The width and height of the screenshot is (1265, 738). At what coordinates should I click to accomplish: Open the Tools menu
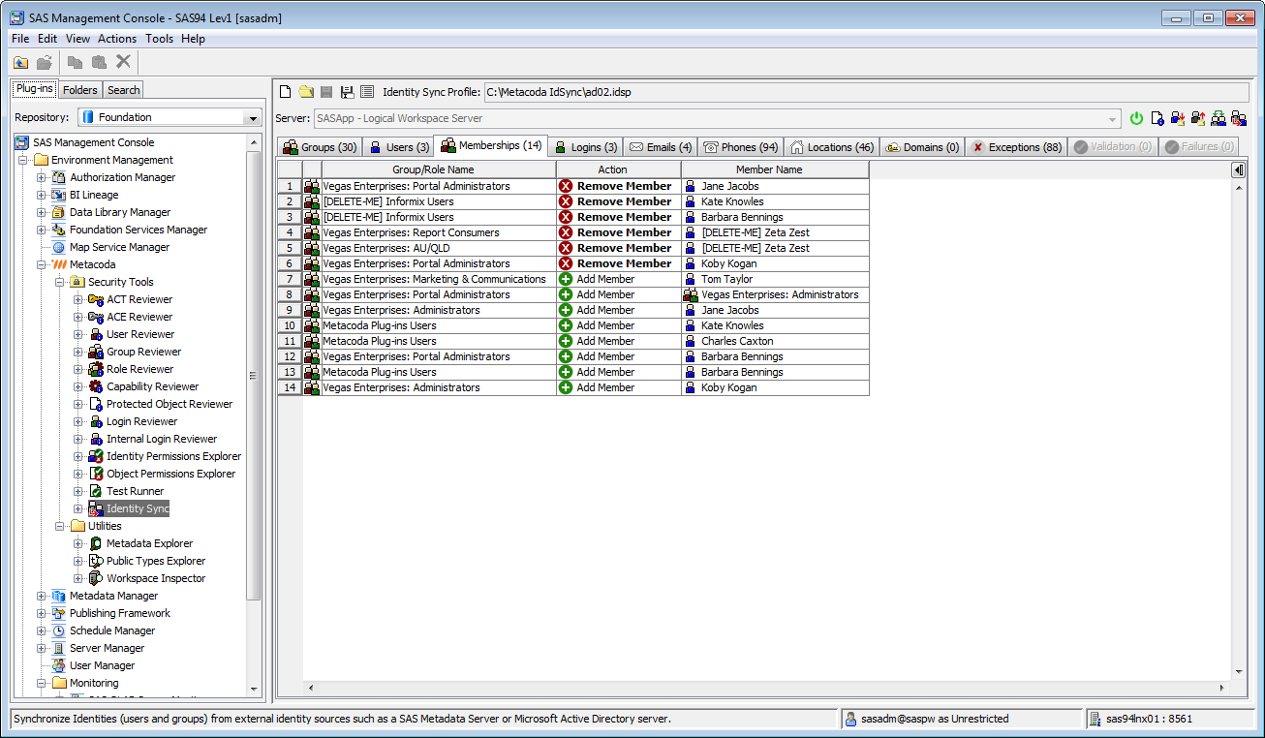click(160, 39)
